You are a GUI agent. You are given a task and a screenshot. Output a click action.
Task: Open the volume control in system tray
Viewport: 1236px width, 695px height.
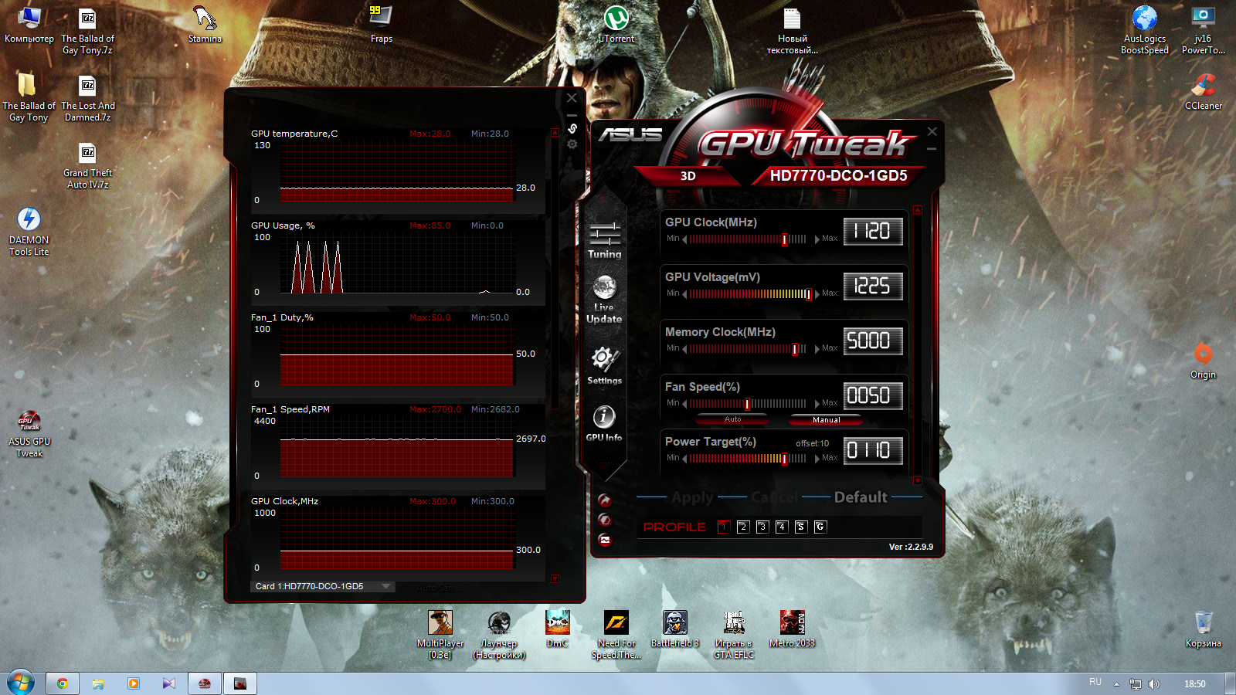point(1154,684)
